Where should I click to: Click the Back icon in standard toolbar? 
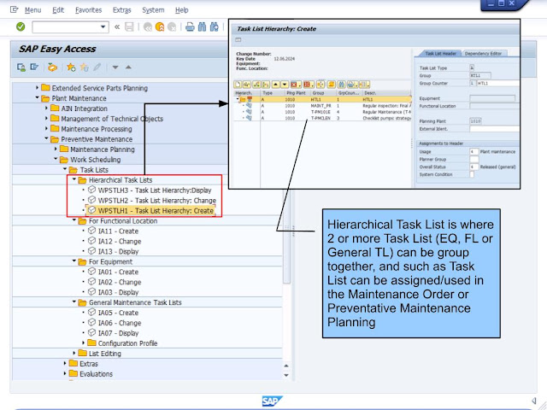click(148, 26)
